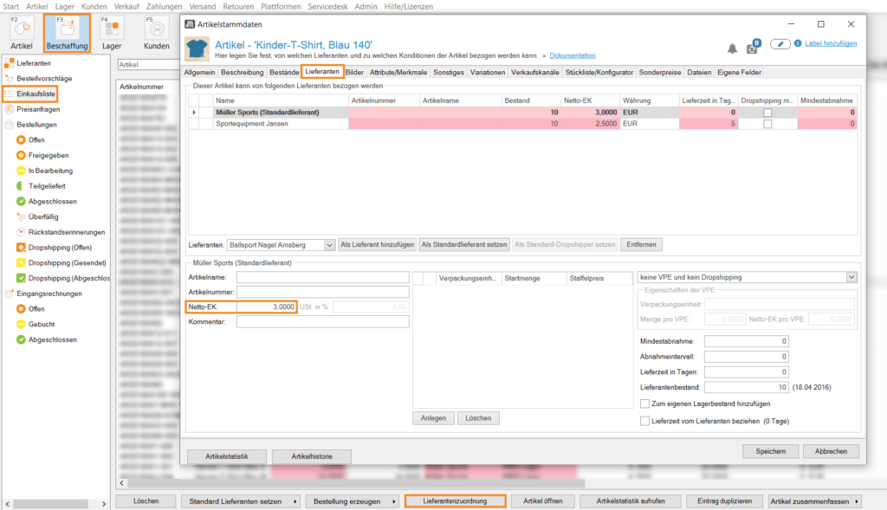Open the Artikel toolbar icon (F2)
The width and height of the screenshot is (887, 510).
(x=22, y=31)
